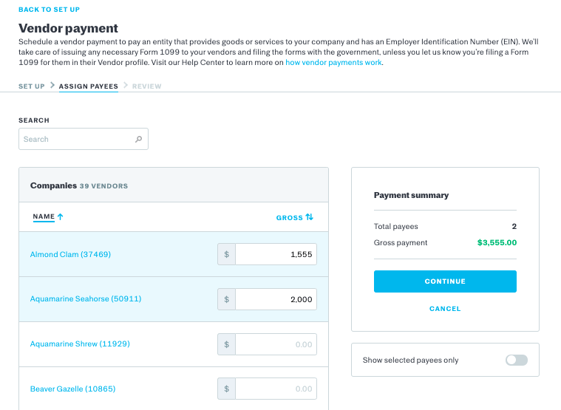Sort vendors by Name arrow icon

pyautogui.click(x=61, y=216)
